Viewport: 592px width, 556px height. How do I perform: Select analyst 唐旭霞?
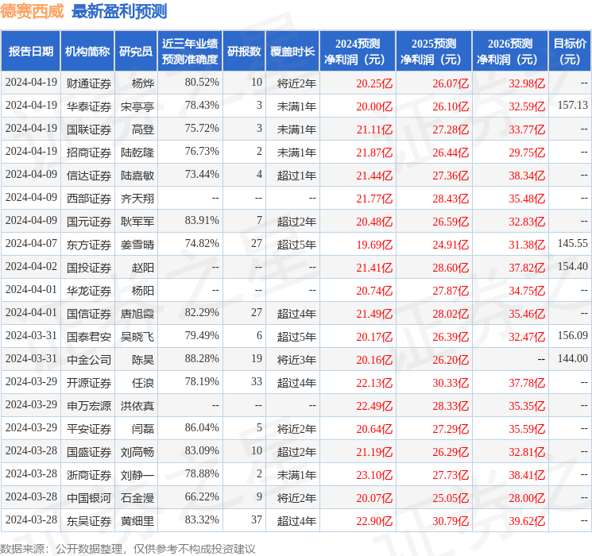click(x=137, y=314)
